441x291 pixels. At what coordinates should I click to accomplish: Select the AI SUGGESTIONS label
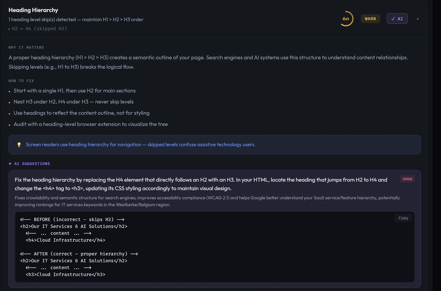(x=32, y=163)
